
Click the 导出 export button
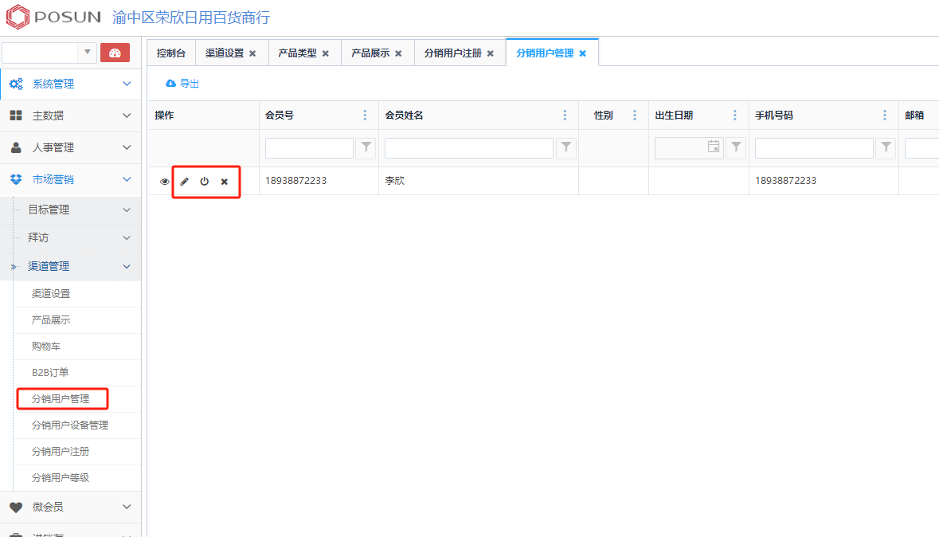coord(182,84)
